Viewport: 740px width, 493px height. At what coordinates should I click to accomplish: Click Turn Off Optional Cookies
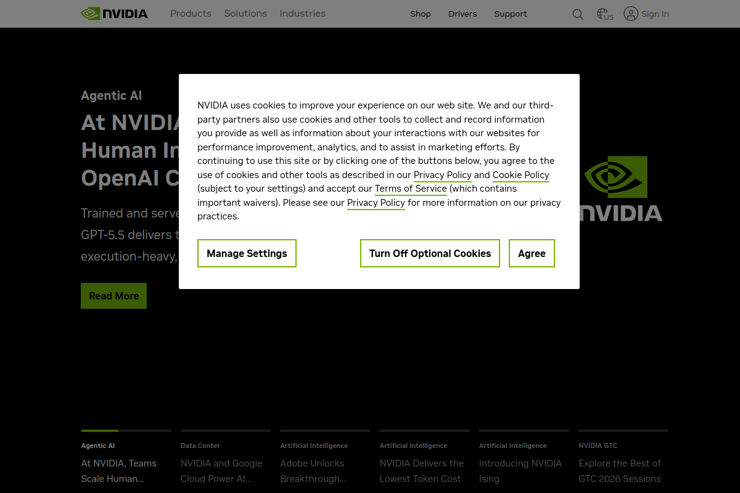point(430,253)
